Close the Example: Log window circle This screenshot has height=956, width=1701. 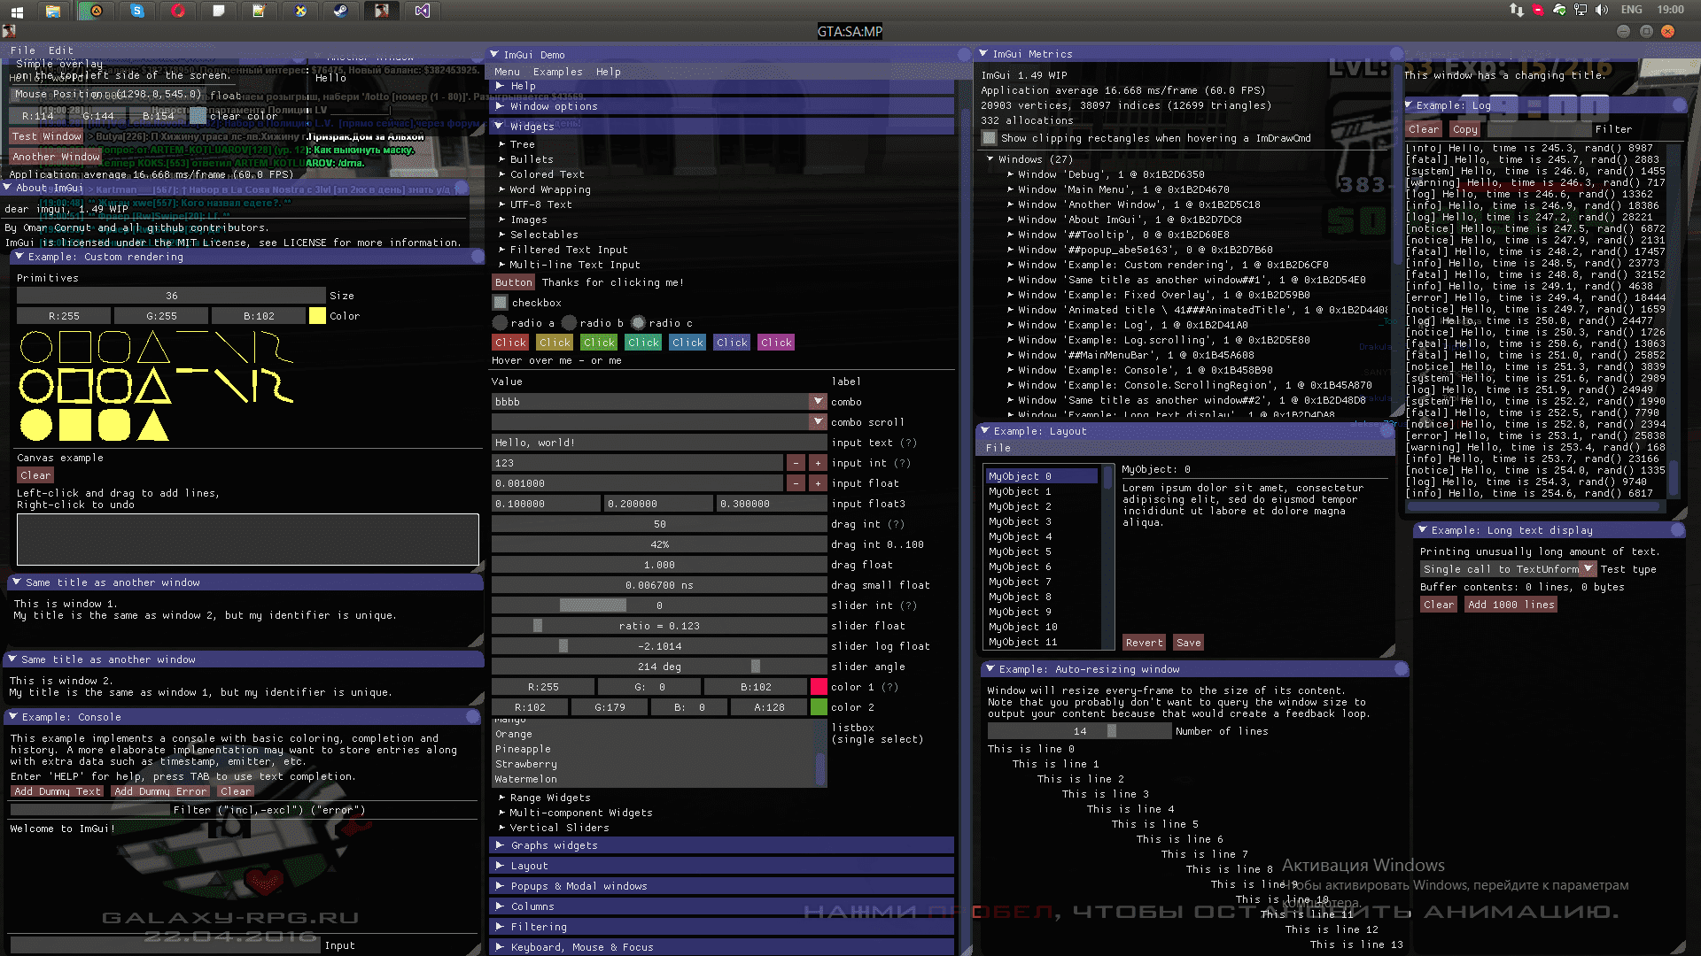[x=1679, y=105]
